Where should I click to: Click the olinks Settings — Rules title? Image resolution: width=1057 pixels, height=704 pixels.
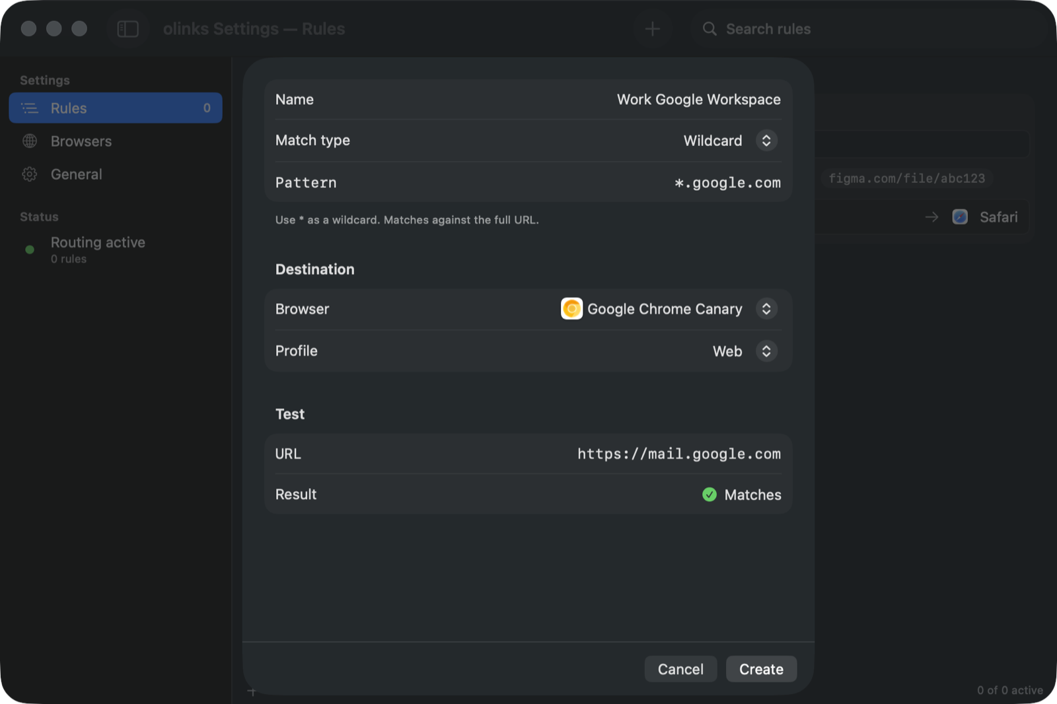[x=254, y=29]
